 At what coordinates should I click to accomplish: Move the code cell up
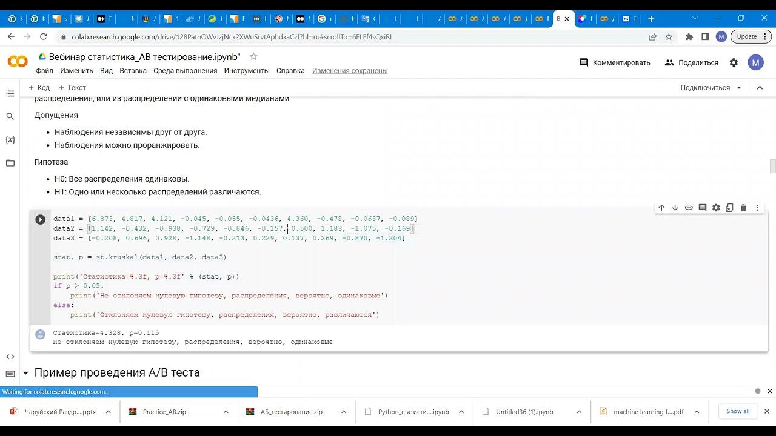point(661,208)
